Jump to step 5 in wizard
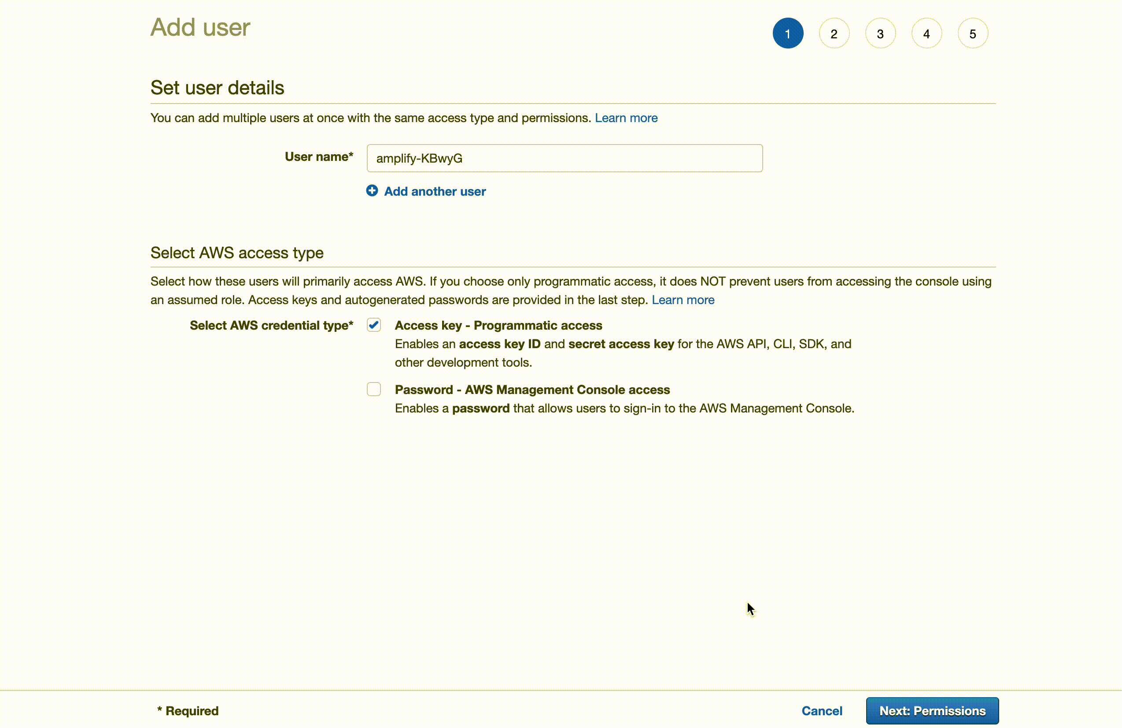This screenshot has width=1122, height=728. click(973, 33)
